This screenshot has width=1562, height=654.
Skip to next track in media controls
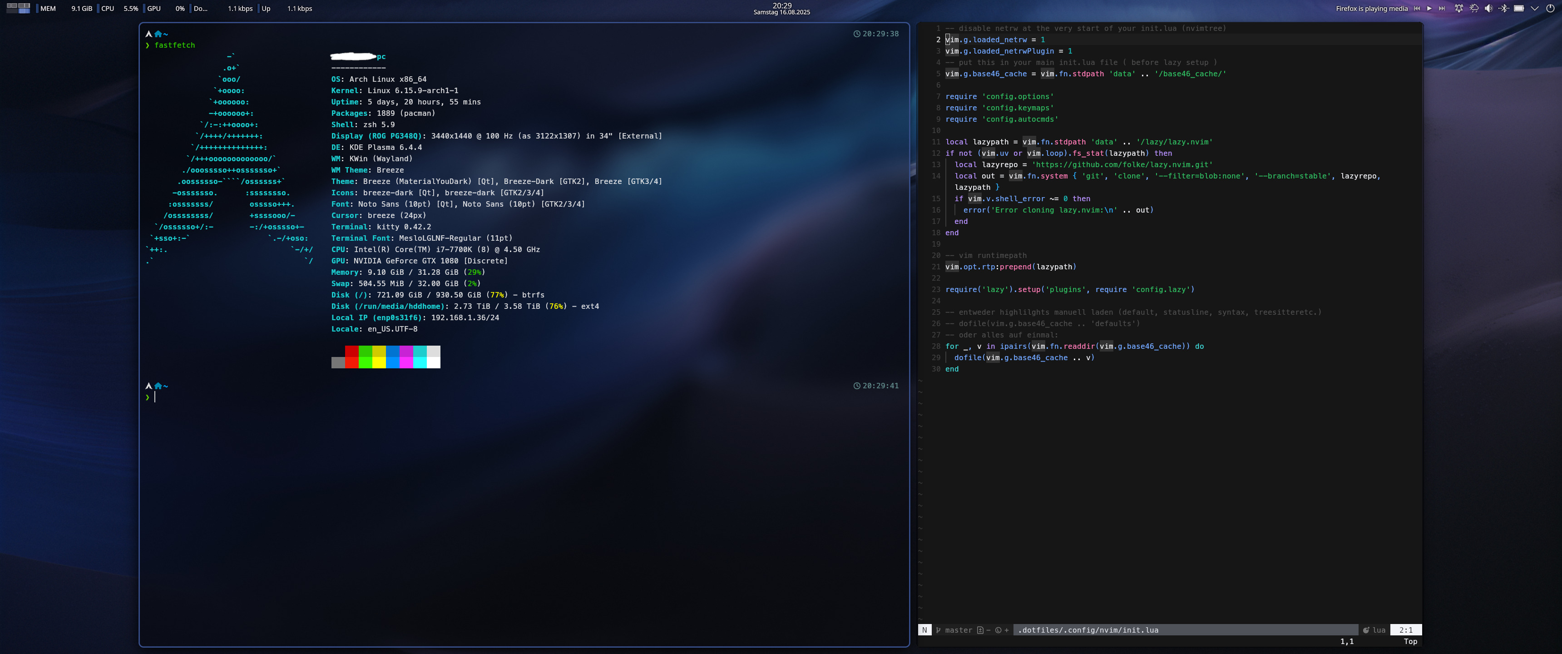(1441, 9)
